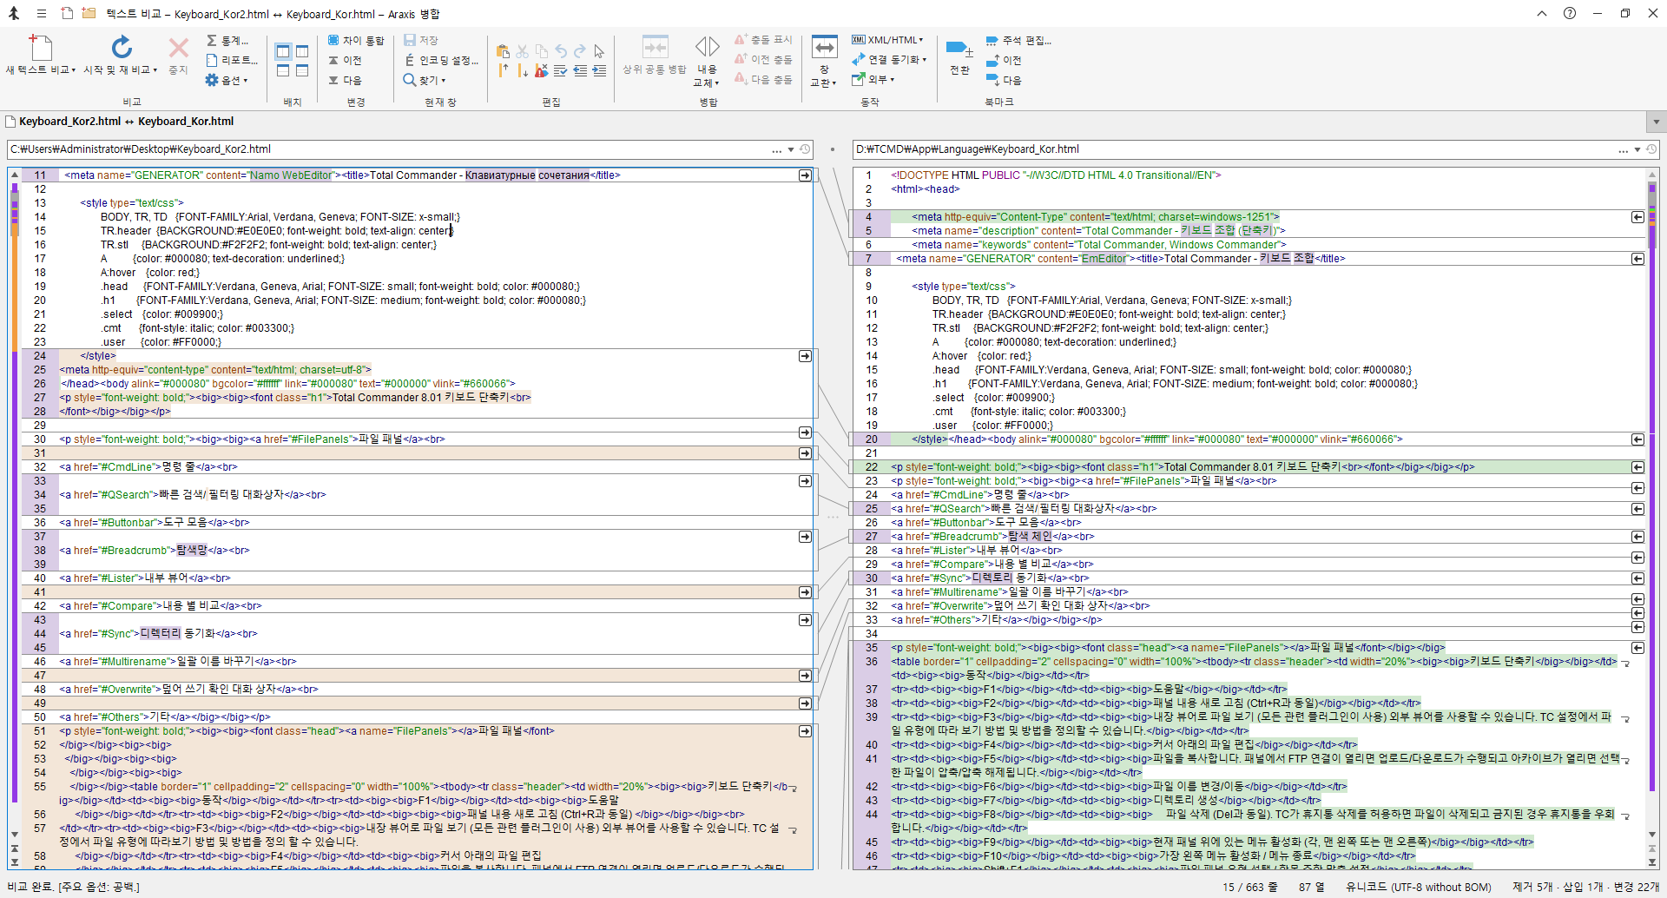Viewport: 1667px width, 898px height.
Task: Toggle 차이 통합 option
Action: point(356,40)
